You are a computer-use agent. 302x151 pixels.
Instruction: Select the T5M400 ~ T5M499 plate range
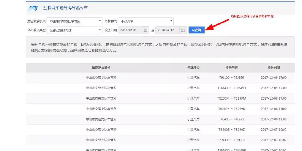tap(232, 88)
